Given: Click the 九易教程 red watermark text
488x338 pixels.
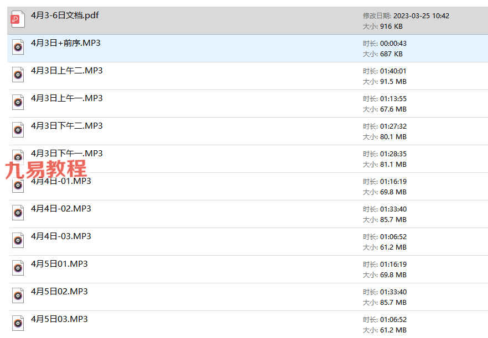Looking at the screenshot, I should click(x=46, y=170).
